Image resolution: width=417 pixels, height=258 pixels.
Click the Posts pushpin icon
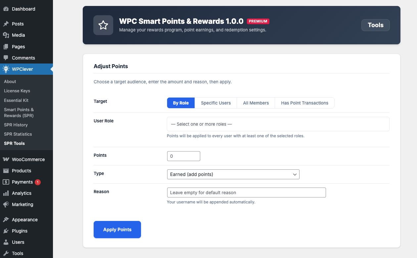[x=6, y=24]
